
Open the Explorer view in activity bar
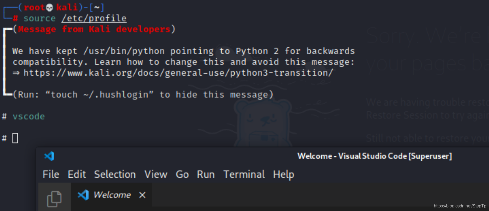pos(54,199)
